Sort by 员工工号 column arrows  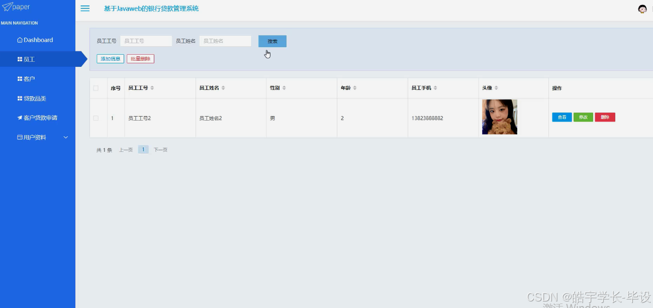pos(152,88)
